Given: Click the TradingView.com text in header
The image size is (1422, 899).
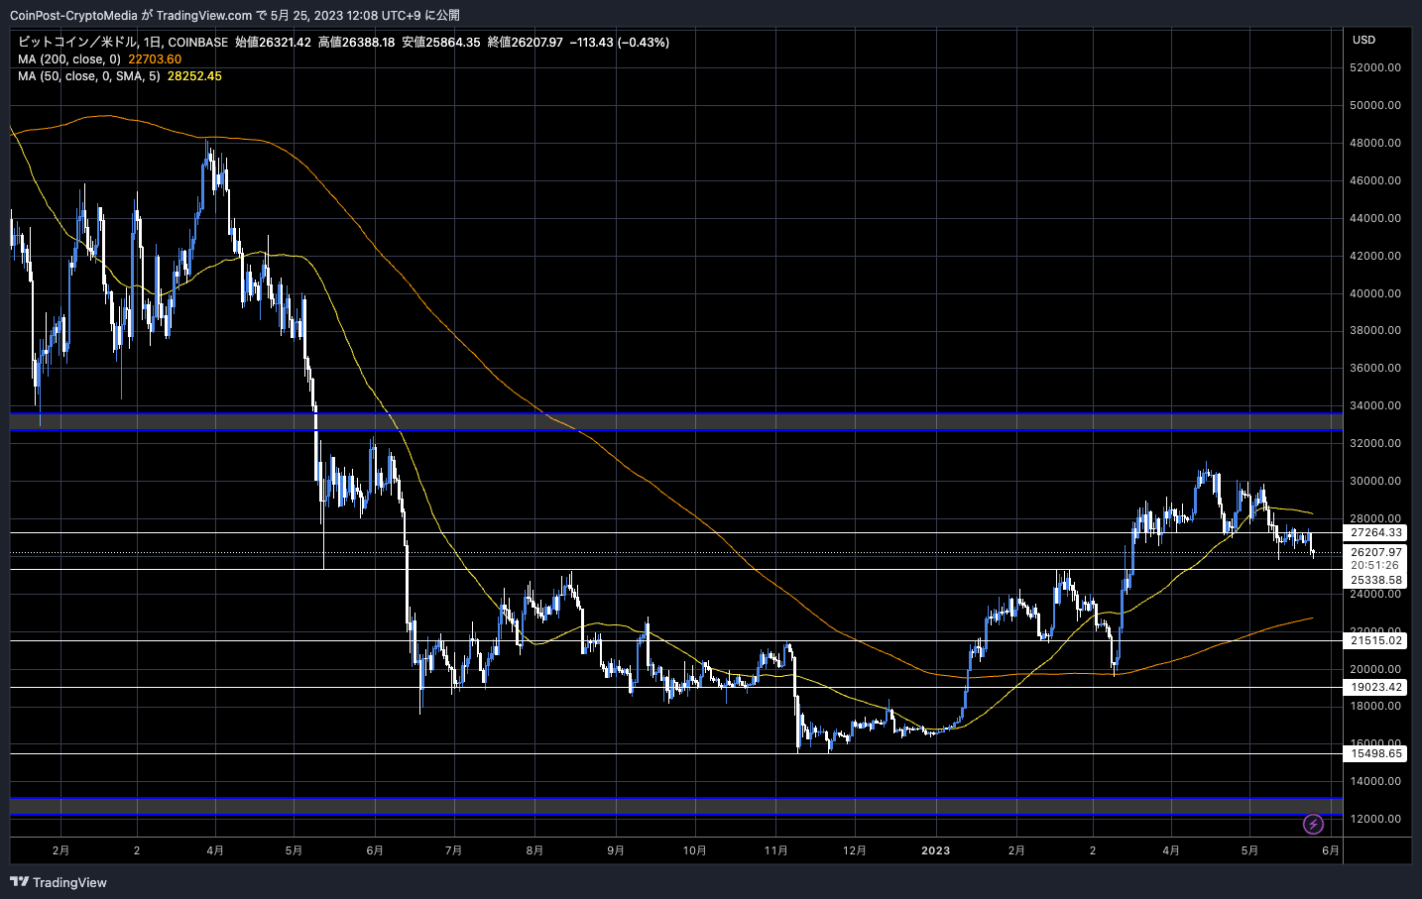Looking at the screenshot, I should tap(204, 15).
